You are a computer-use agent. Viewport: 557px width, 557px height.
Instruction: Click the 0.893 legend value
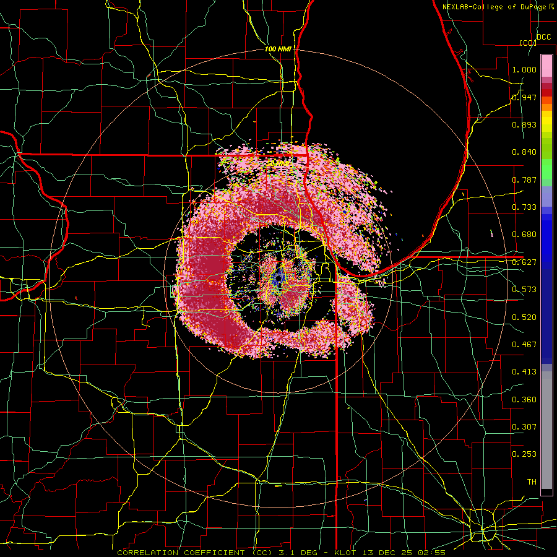[524, 124]
